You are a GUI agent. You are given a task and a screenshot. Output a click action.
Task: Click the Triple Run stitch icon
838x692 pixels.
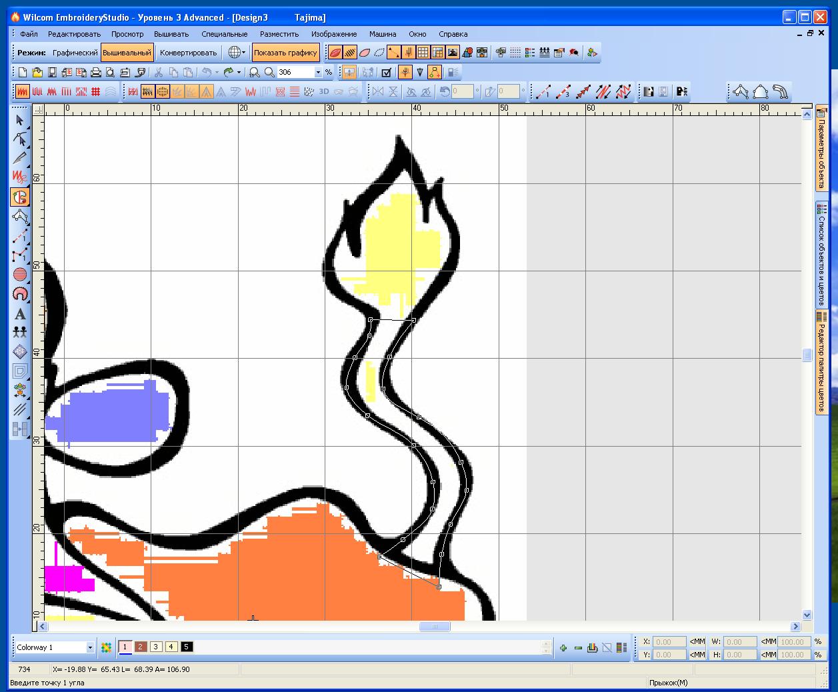[x=563, y=91]
